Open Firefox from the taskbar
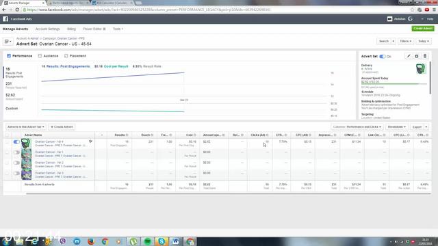Screen dimensions: 438x246 point(91,241)
